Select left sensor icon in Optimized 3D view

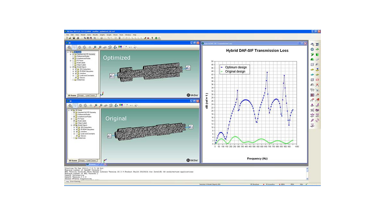coord(112,76)
